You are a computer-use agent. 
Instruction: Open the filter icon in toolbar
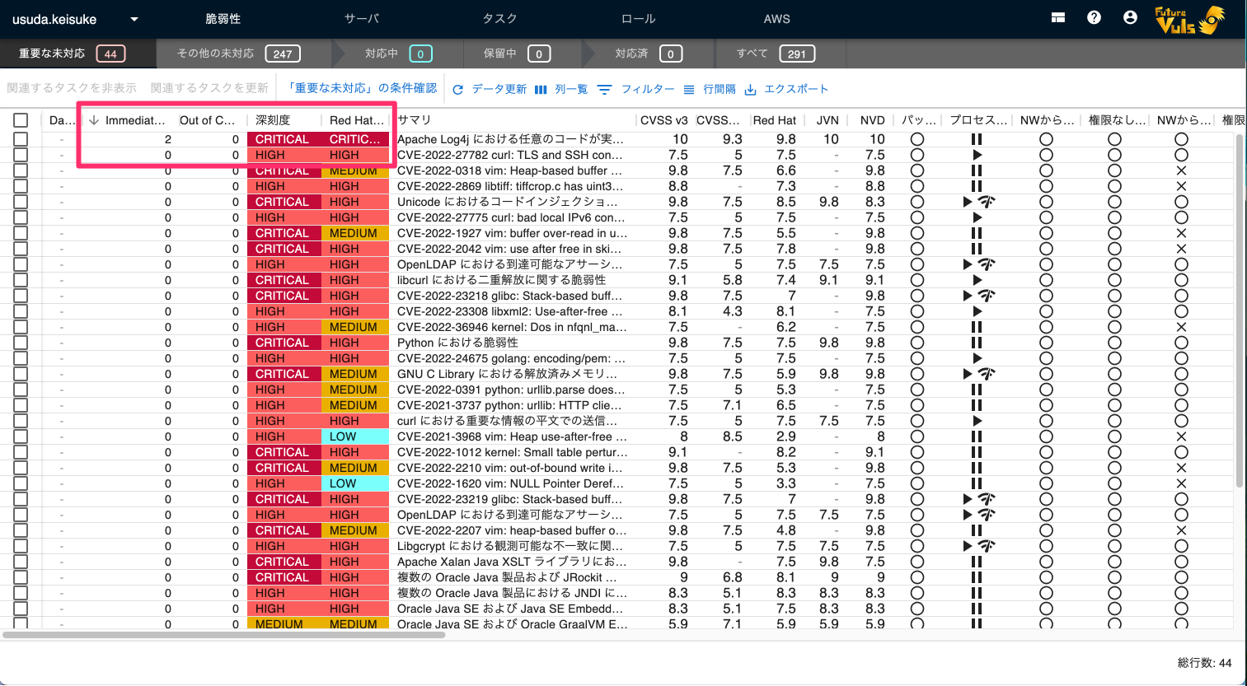click(604, 90)
